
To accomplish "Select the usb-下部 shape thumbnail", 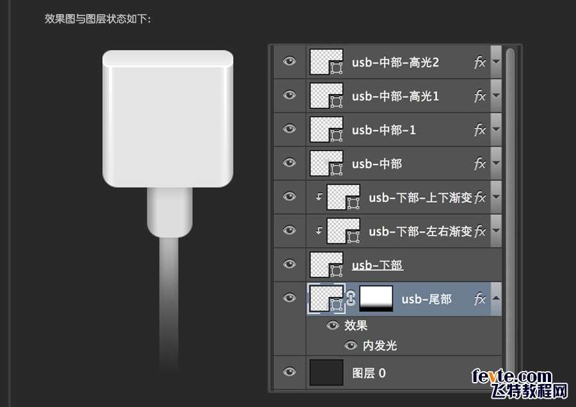I will point(326,264).
